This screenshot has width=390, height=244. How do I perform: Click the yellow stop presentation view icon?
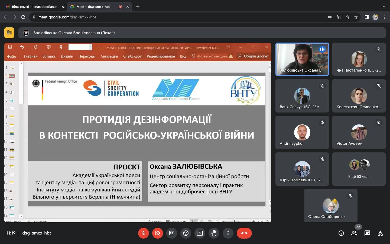(9, 33)
